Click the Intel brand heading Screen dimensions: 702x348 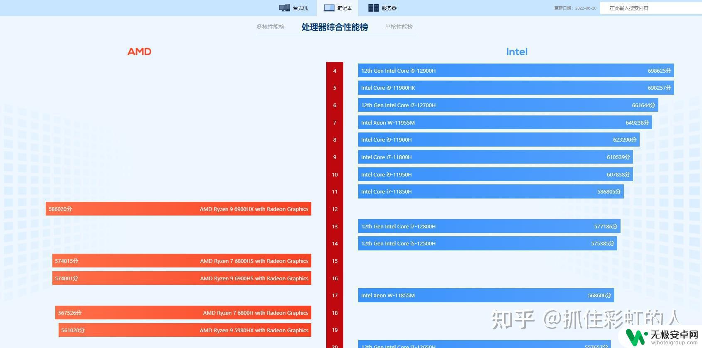pos(517,51)
